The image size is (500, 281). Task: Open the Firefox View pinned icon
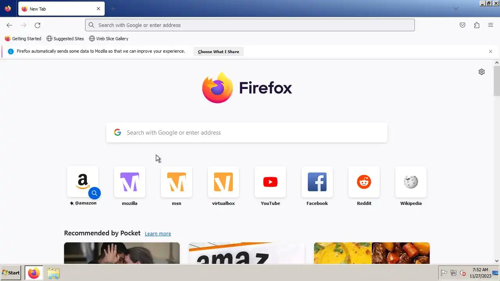pos(8,9)
